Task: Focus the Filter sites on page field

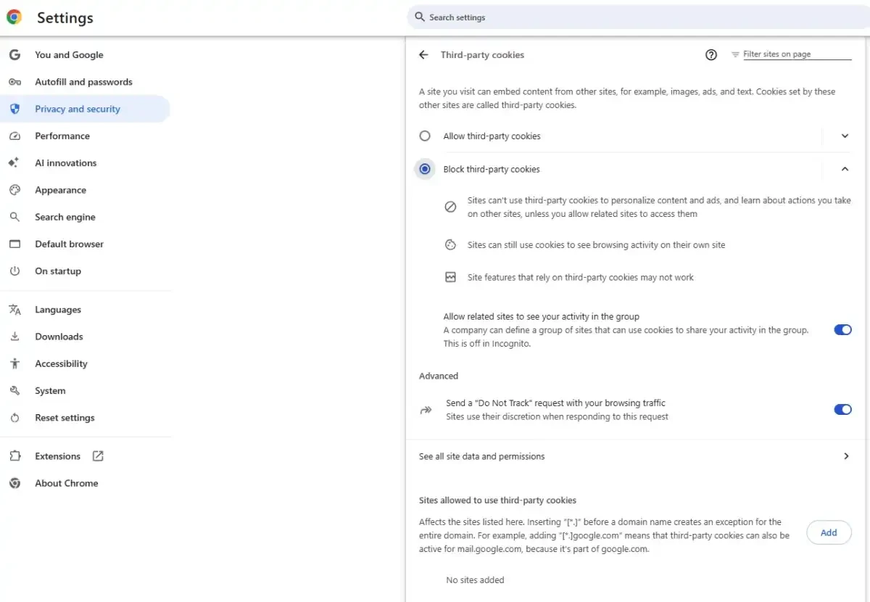Action: pyautogui.click(x=797, y=54)
